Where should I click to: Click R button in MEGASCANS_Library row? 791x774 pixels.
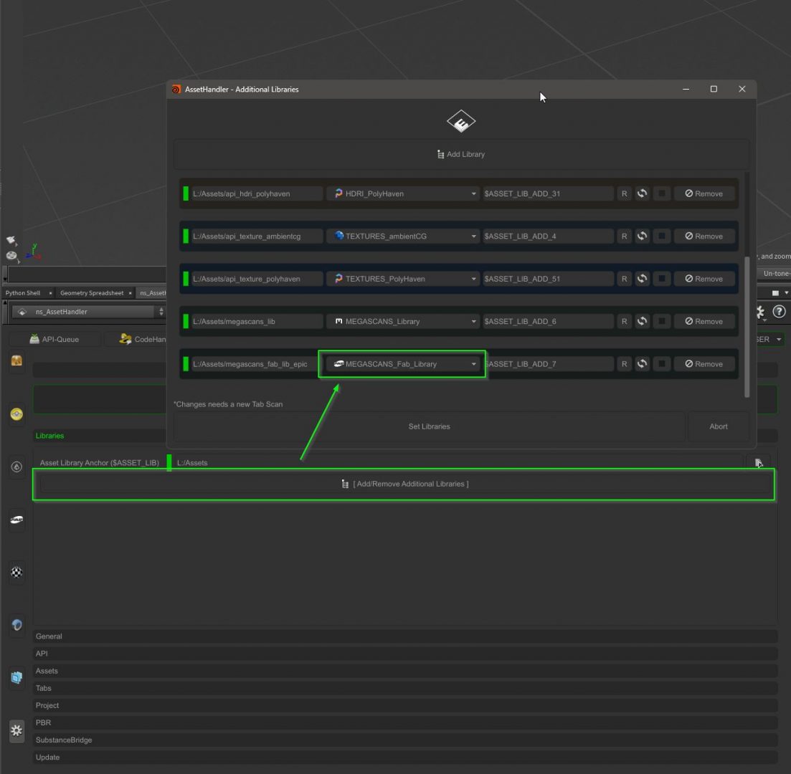point(624,321)
